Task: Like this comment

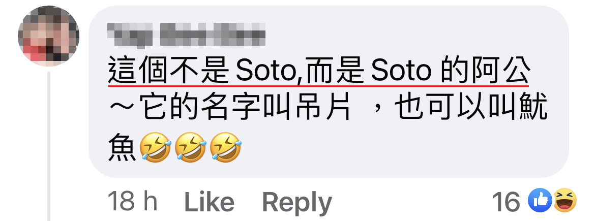Action: coord(209,202)
